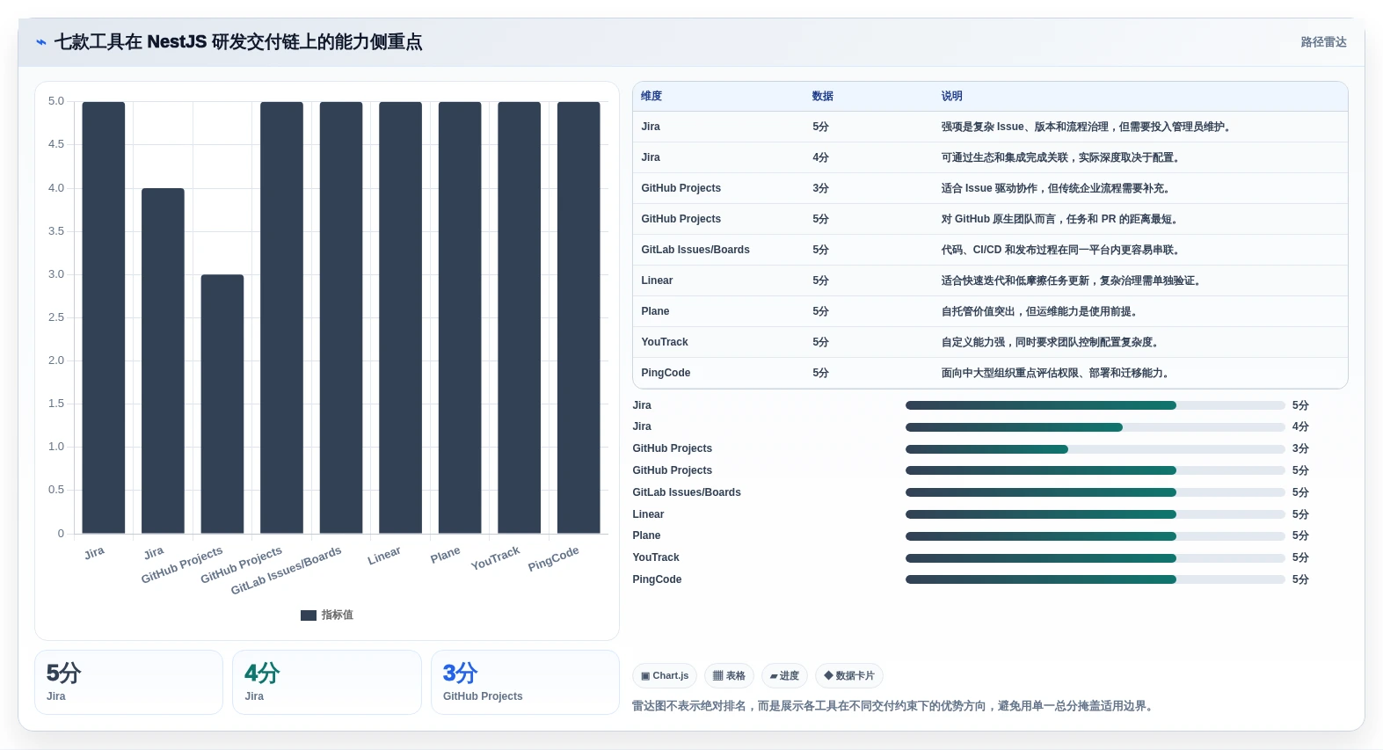Click the GitHub Projects 3分 progress bar
This screenshot has width=1383, height=750.
(1095, 449)
